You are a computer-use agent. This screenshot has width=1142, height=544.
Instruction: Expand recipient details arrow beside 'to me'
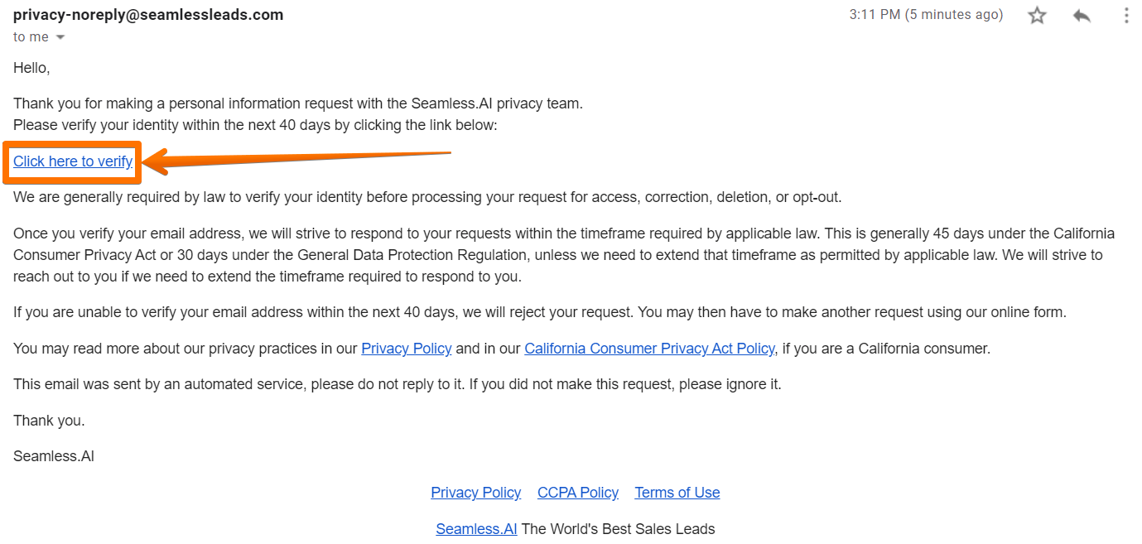(x=60, y=37)
